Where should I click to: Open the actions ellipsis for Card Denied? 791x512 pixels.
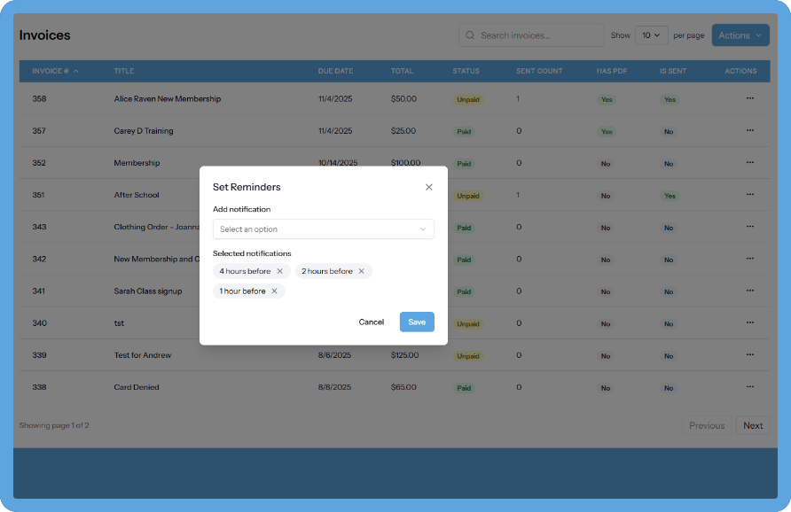(x=749, y=387)
